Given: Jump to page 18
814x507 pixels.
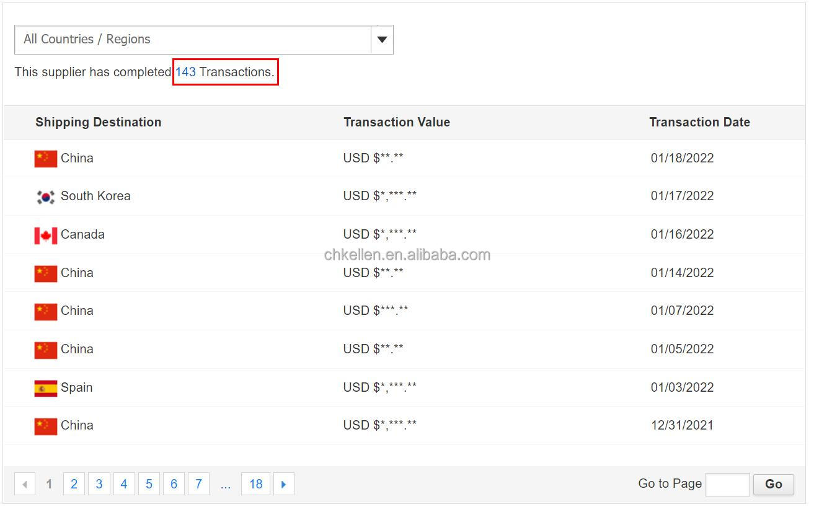Looking at the screenshot, I should [x=255, y=484].
